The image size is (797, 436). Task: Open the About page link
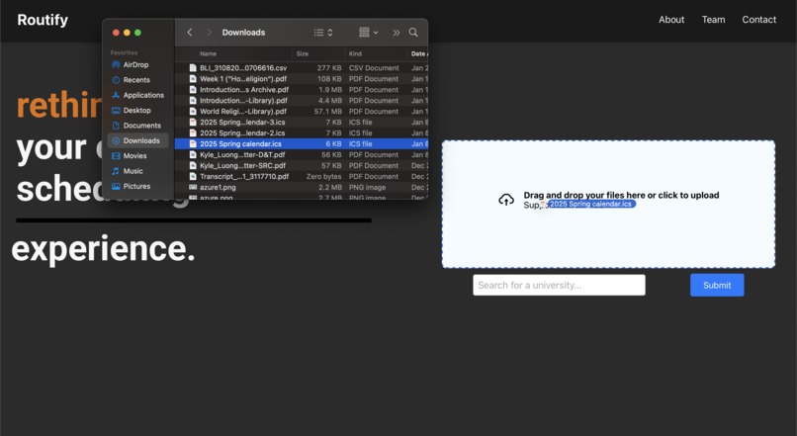tap(671, 20)
